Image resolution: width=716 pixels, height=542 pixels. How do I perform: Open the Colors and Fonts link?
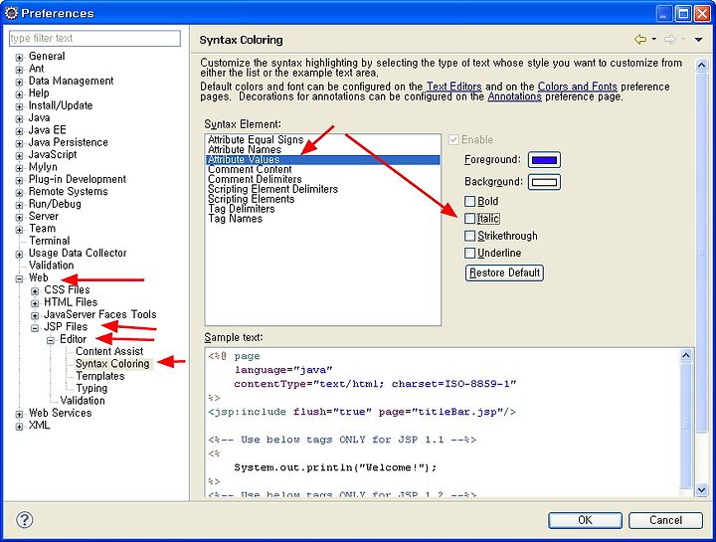577,87
